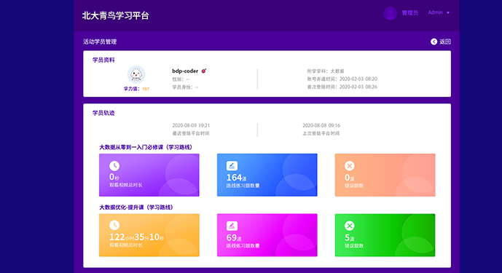
Task: Click the 所学学科 大数据 text
Action: 326,71
